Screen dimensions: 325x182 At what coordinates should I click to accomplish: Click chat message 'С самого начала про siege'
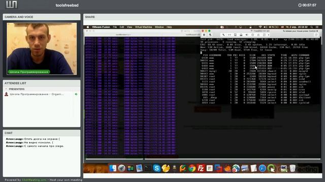(x=44, y=146)
